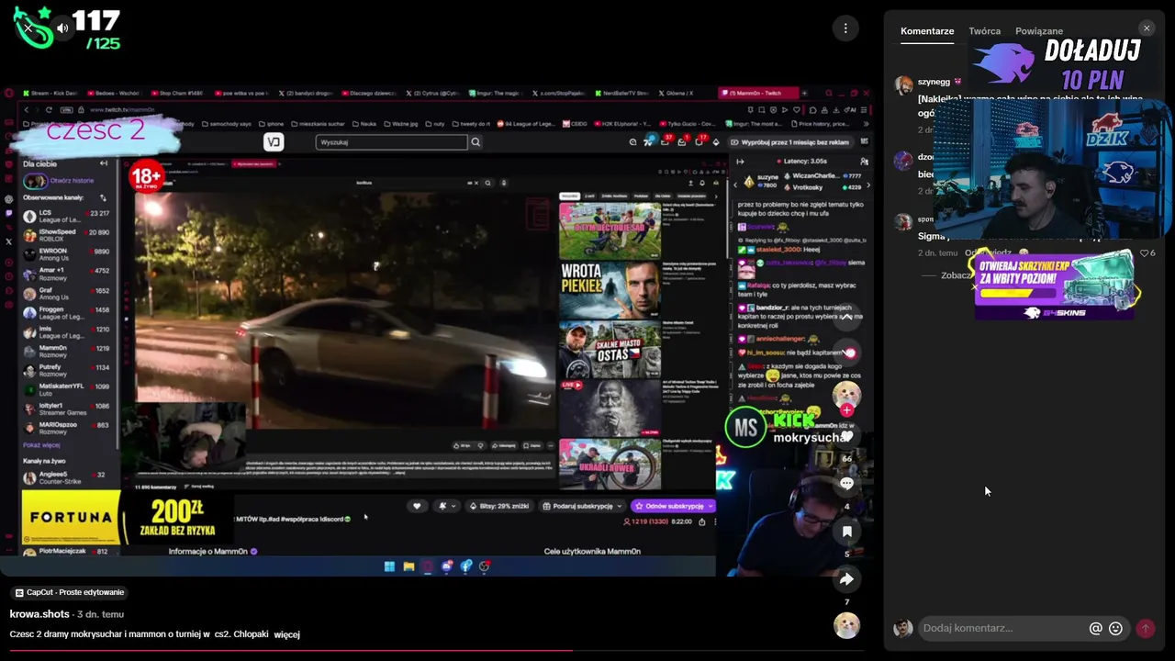
Task: Follow the creator with the red plus
Action: point(846,410)
